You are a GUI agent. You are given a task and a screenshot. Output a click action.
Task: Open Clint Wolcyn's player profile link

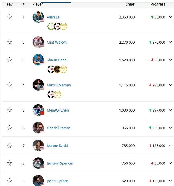(57, 42)
